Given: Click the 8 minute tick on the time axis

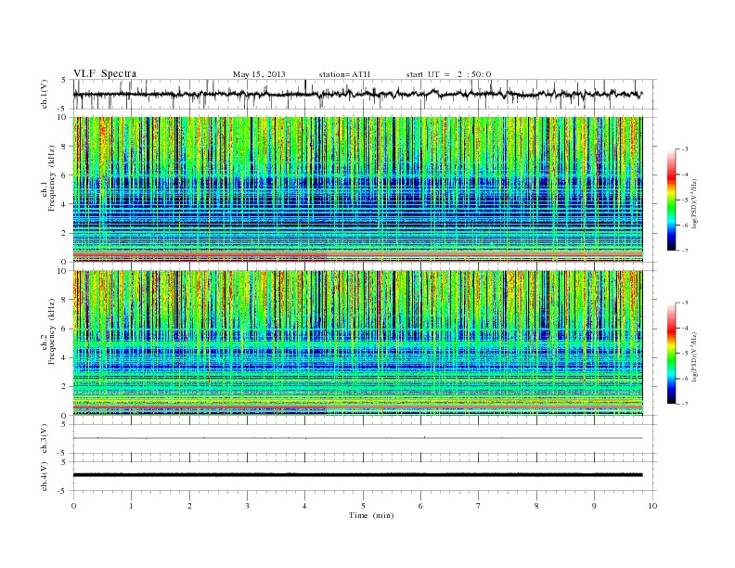Looking at the screenshot, I should coord(536,506).
